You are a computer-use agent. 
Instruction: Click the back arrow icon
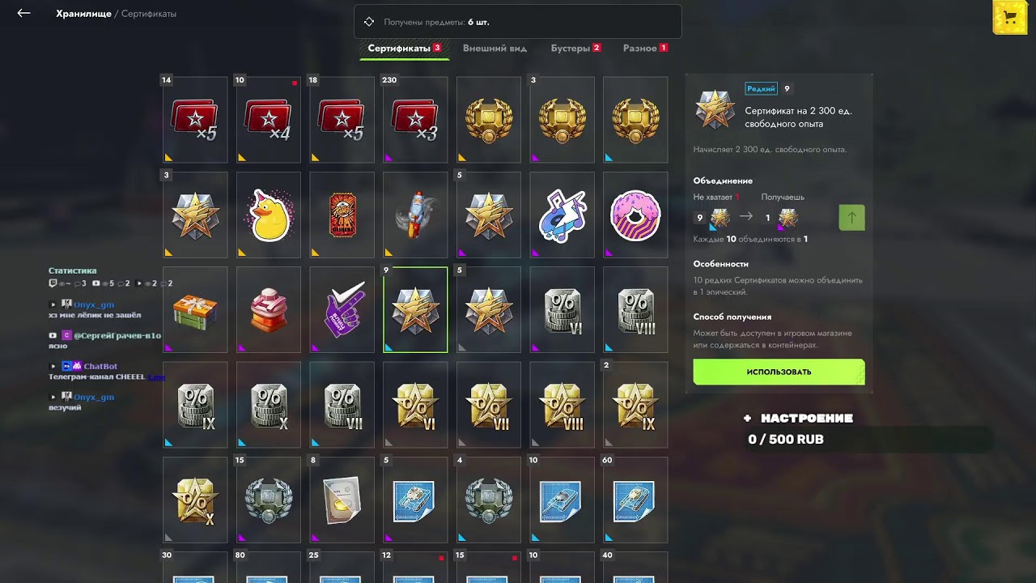point(23,14)
